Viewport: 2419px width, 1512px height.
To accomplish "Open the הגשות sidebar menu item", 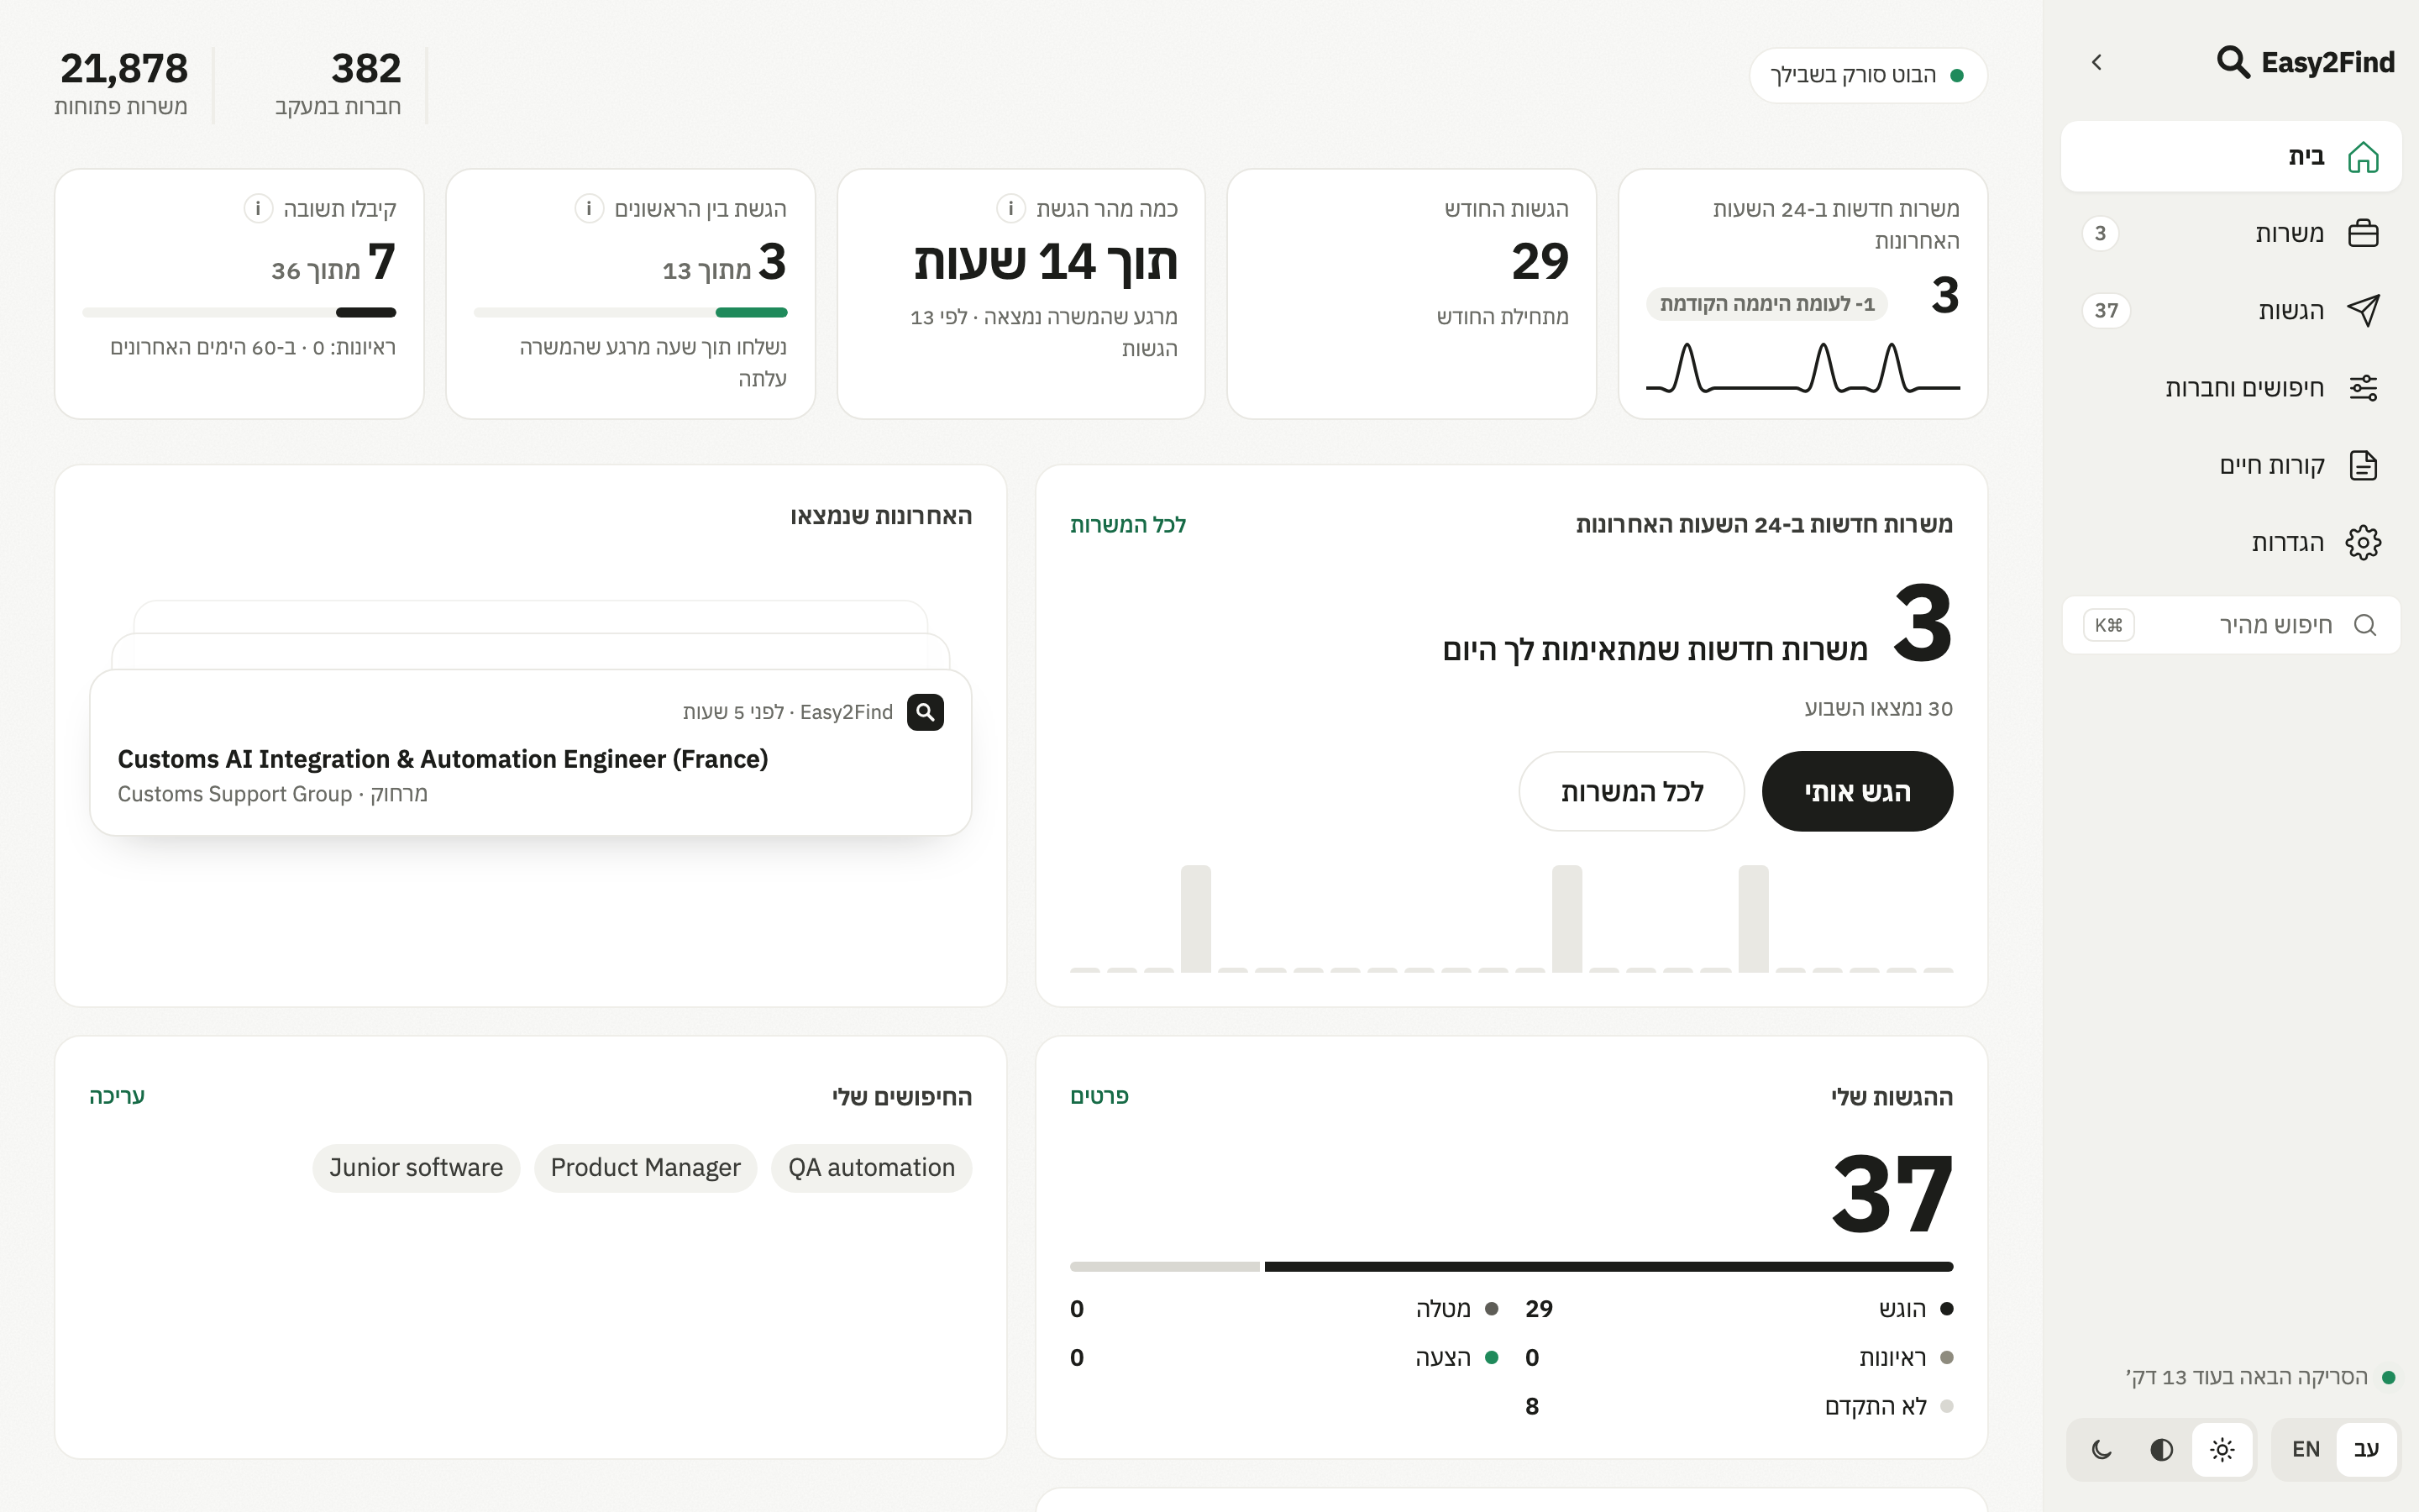I will 2231,310.
